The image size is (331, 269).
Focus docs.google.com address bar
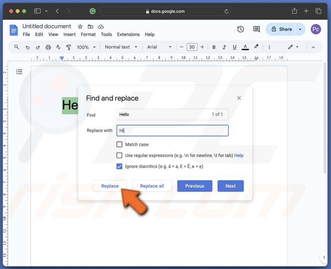click(165, 11)
